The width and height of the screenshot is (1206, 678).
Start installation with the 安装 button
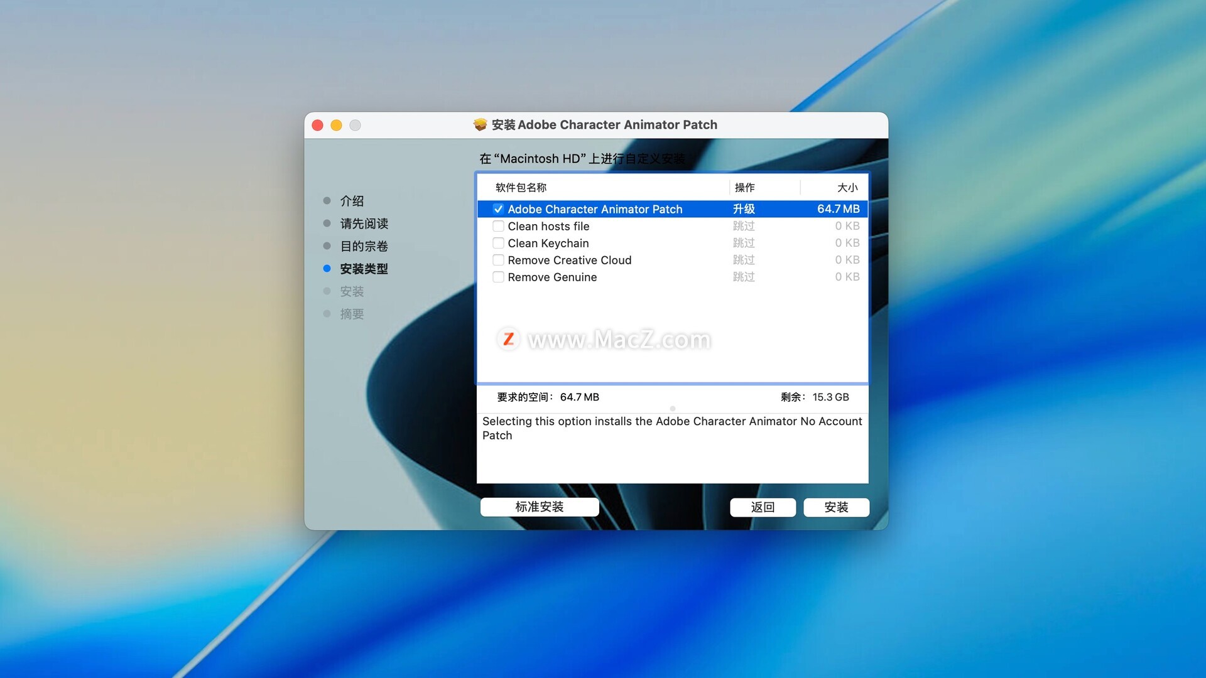[836, 507]
